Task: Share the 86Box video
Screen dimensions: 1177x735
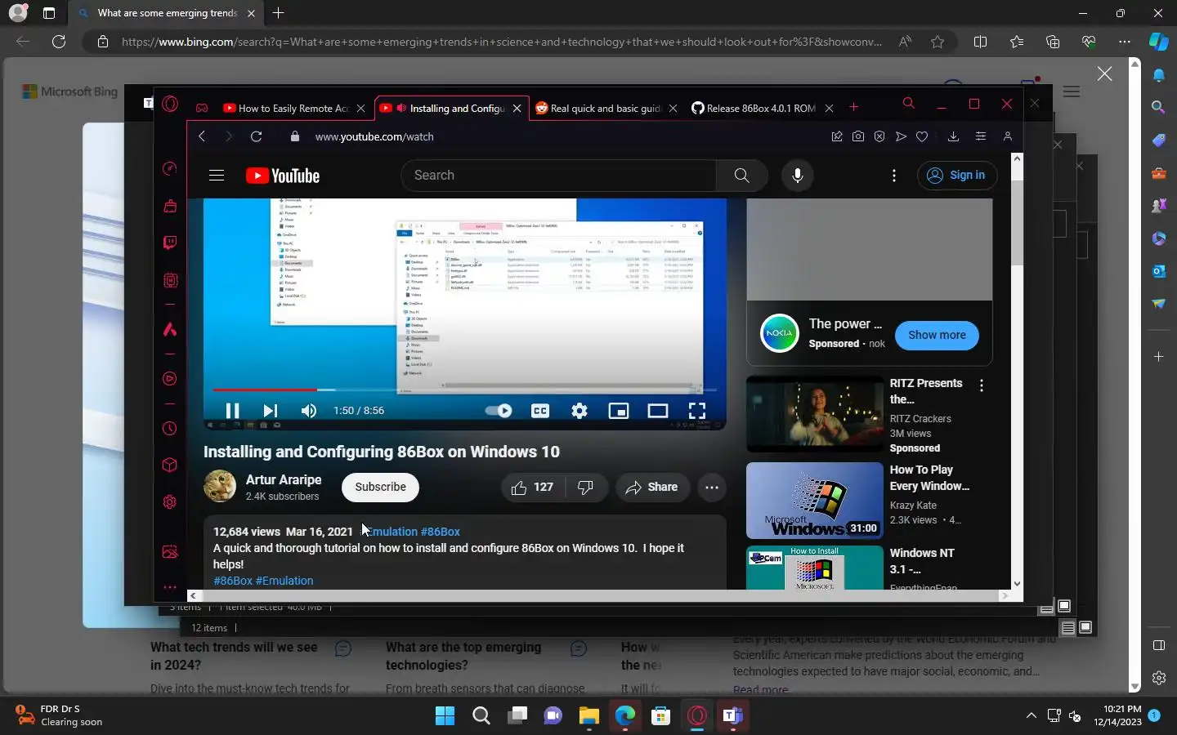Action: tap(651, 488)
